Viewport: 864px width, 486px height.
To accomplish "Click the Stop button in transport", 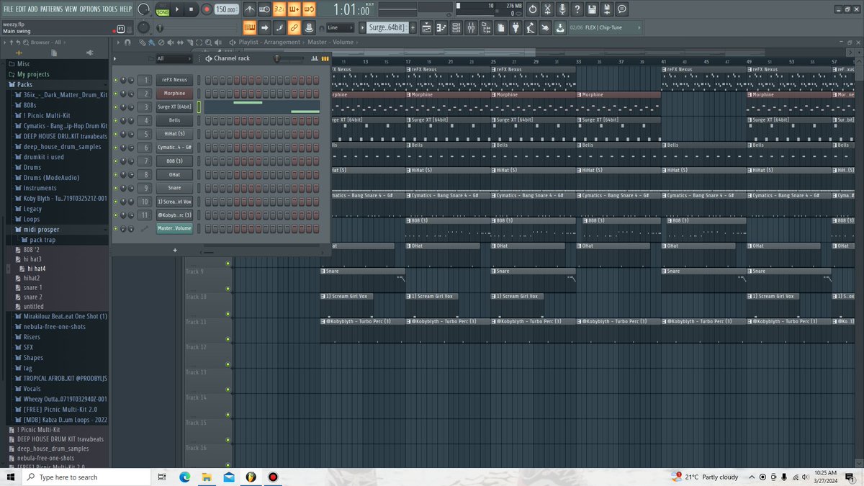I will click(192, 9).
